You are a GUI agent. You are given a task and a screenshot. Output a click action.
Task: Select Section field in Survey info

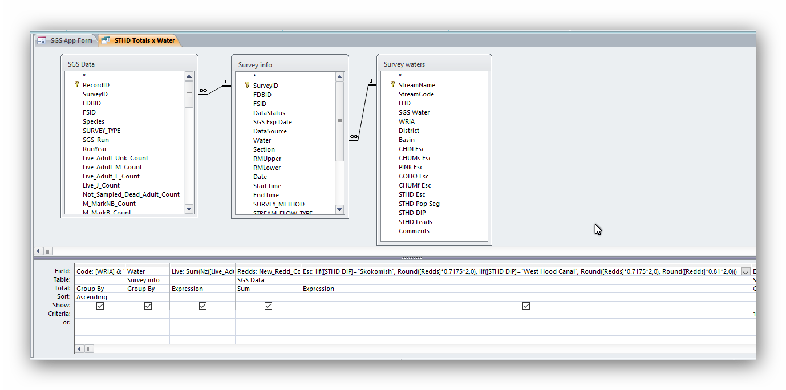(x=264, y=149)
